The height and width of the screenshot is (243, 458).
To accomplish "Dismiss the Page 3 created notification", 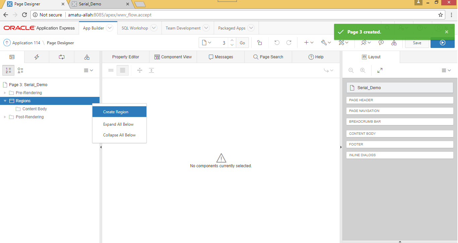I will coord(446,32).
